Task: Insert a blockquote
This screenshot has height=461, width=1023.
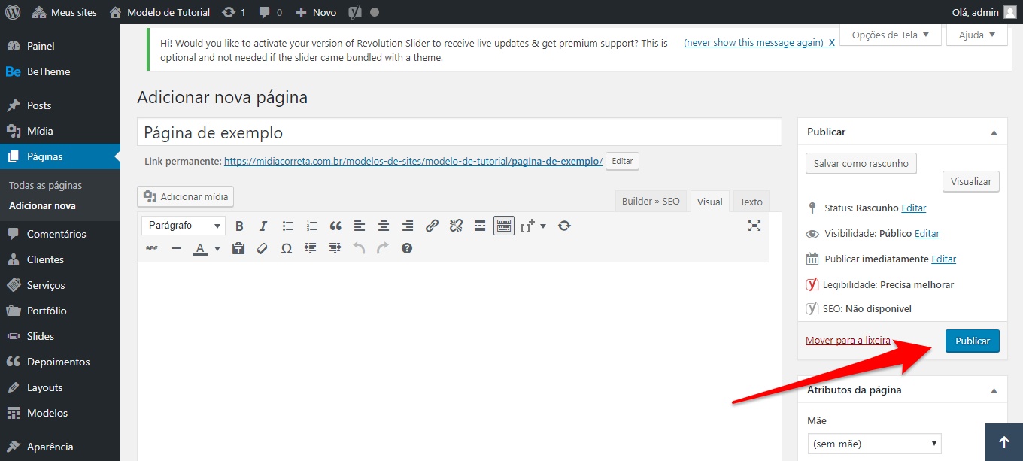Action: click(x=335, y=226)
